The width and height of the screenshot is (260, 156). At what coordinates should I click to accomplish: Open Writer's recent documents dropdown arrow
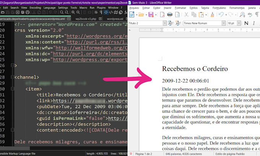(146, 15)
